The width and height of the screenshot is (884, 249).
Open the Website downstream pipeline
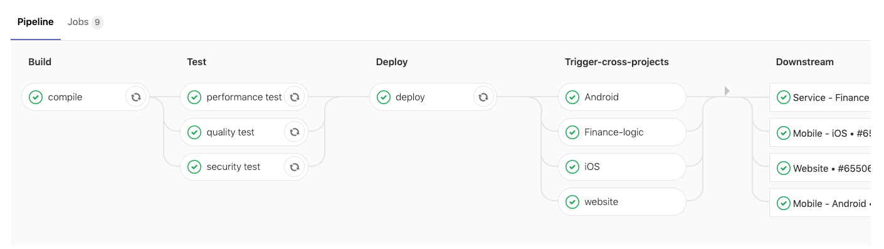[820, 168]
